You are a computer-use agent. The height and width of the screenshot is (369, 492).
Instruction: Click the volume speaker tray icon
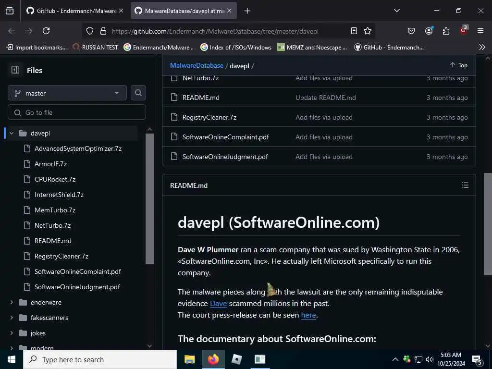coord(430,359)
